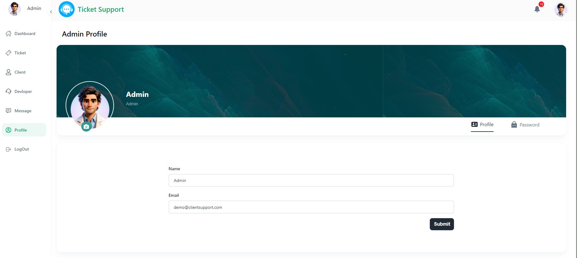Image resolution: width=577 pixels, height=258 pixels.
Task: Click the Ticket Support logo icon
Action: point(66,9)
